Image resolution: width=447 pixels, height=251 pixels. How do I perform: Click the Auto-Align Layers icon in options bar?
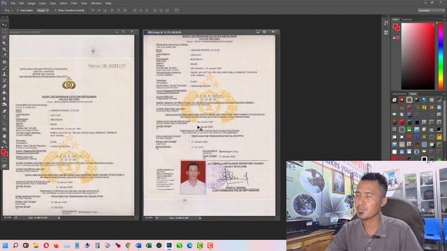tap(177, 10)
